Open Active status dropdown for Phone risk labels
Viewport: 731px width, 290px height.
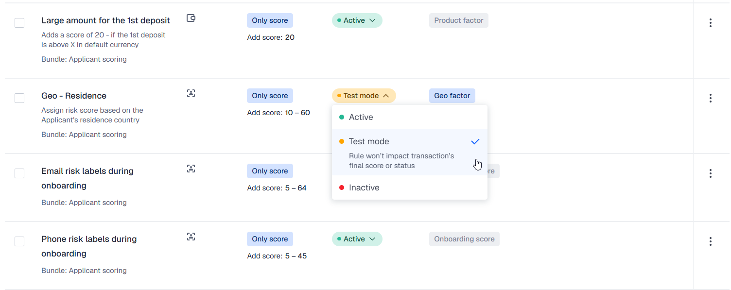(x=357, y=239)
